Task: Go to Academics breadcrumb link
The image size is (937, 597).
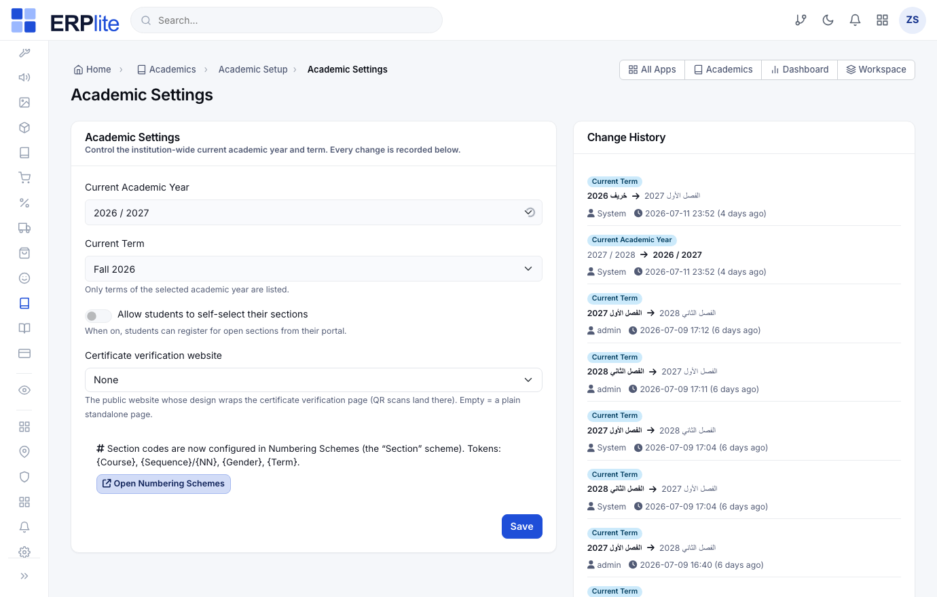Action: 166,70
